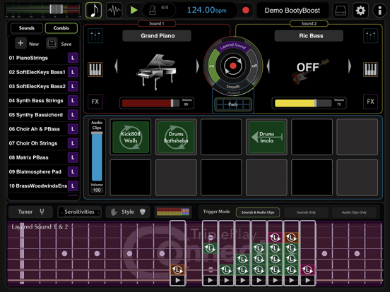Open Sound 1 mixer sliders icon

coord(95,36)
